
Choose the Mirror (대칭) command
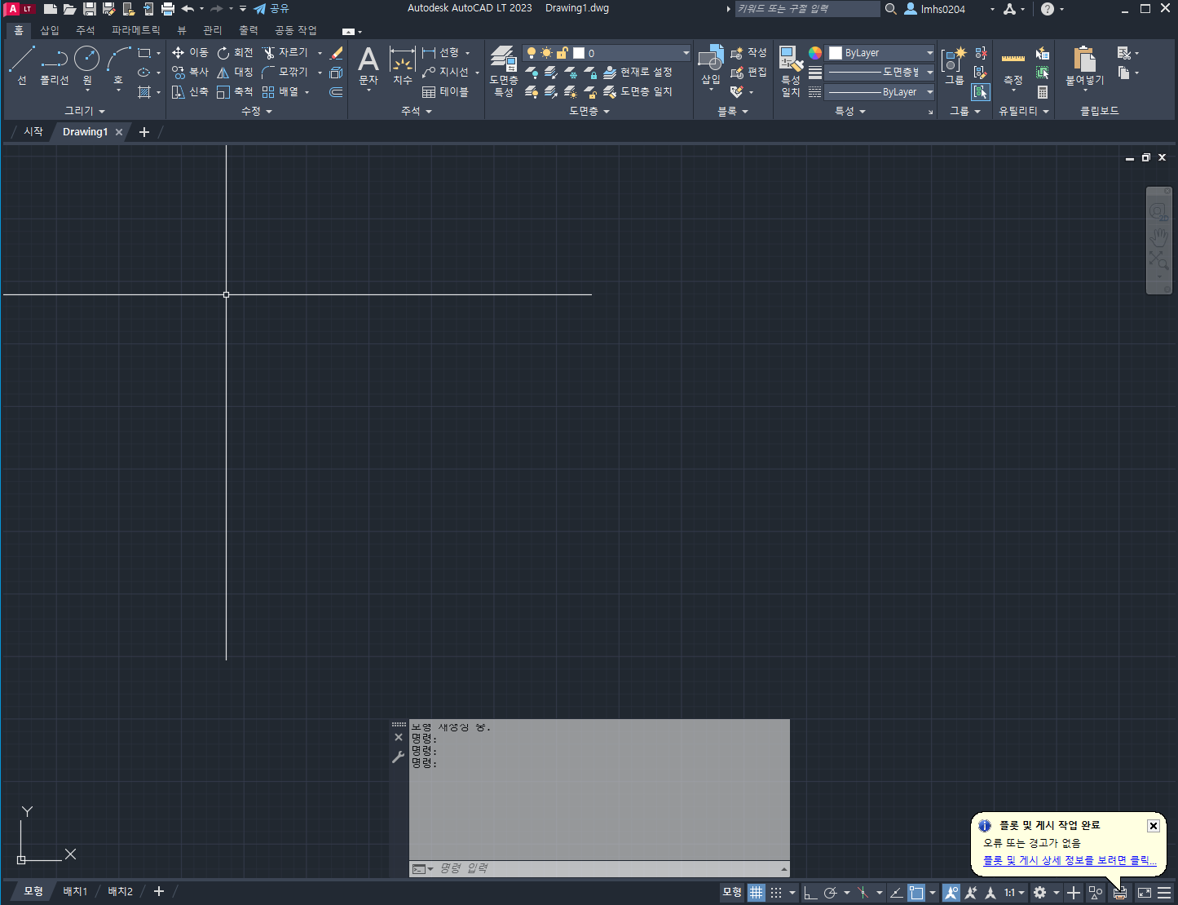(235, 72)
